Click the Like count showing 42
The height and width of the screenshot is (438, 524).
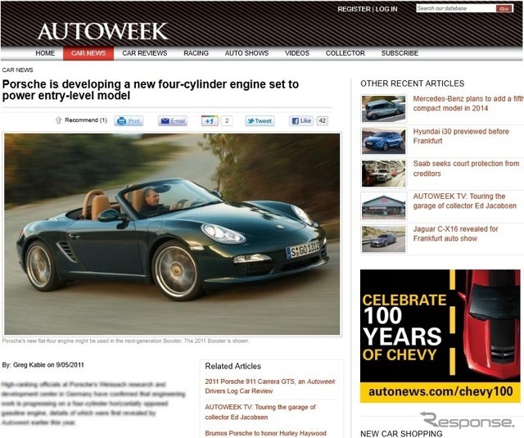click(x=322, y=120)
